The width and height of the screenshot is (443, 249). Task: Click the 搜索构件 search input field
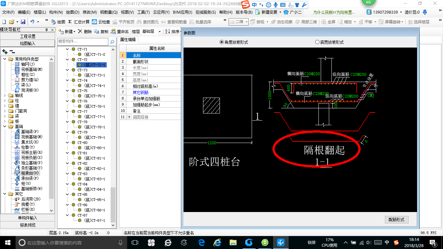click(x=83, y=42)
